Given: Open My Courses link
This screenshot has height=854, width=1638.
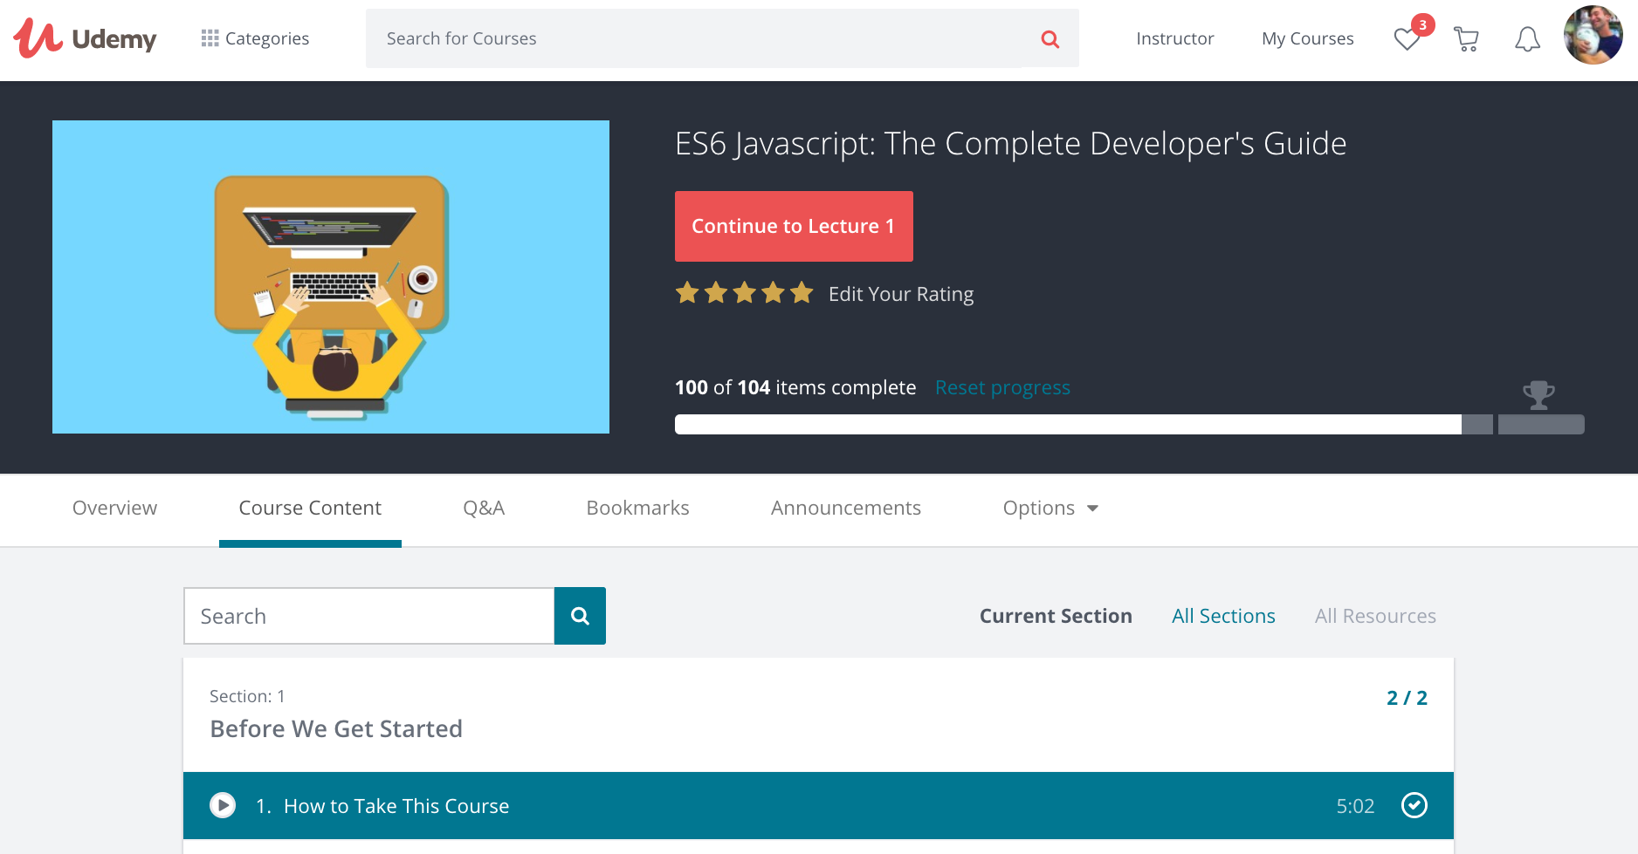Looking at the screenshot, I should (1307, 38).
